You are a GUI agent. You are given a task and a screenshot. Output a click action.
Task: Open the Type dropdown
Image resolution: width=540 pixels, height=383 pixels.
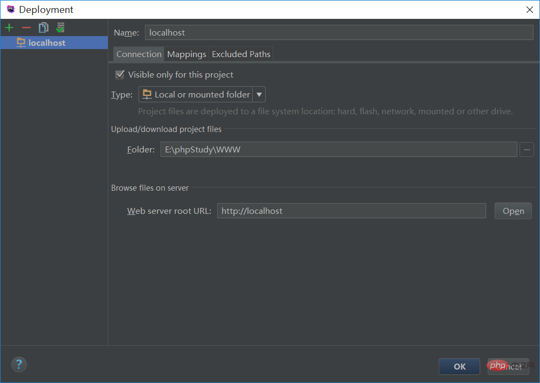202,94
